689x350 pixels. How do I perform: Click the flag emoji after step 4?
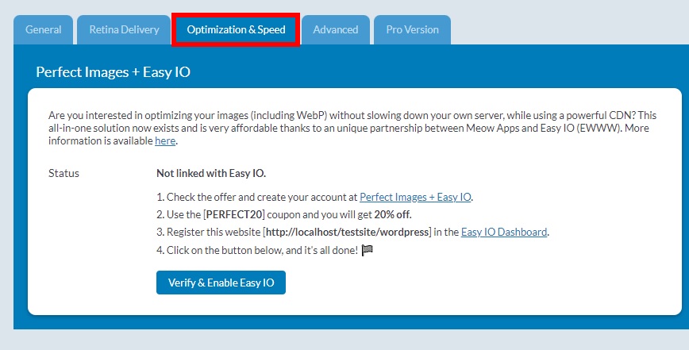(x=367, y=250)
